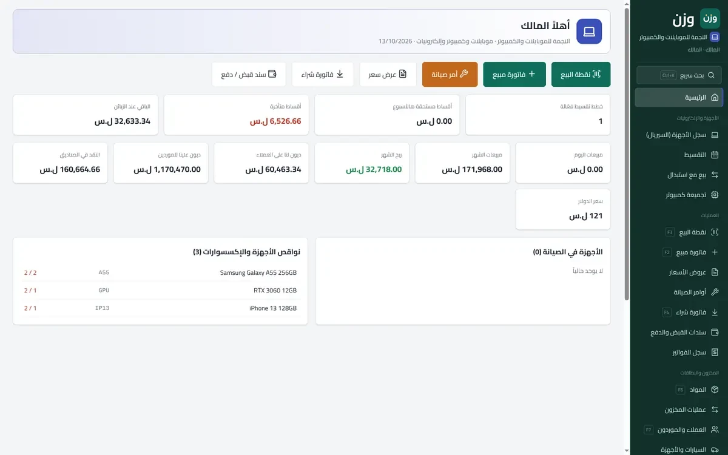The width and height of the screenshot is (728, 455).
Task: Click the سعر الدولار 121 ل.س. card
Action: (x=563, y=209)
